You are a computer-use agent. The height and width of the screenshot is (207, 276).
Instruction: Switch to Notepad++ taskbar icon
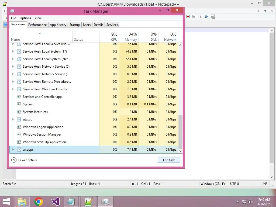[x=88, y=202]
